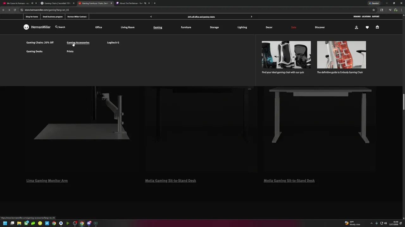Open Discord from taskbar
The width and height of the screenshot is (405, 227).
coord(89,223)
